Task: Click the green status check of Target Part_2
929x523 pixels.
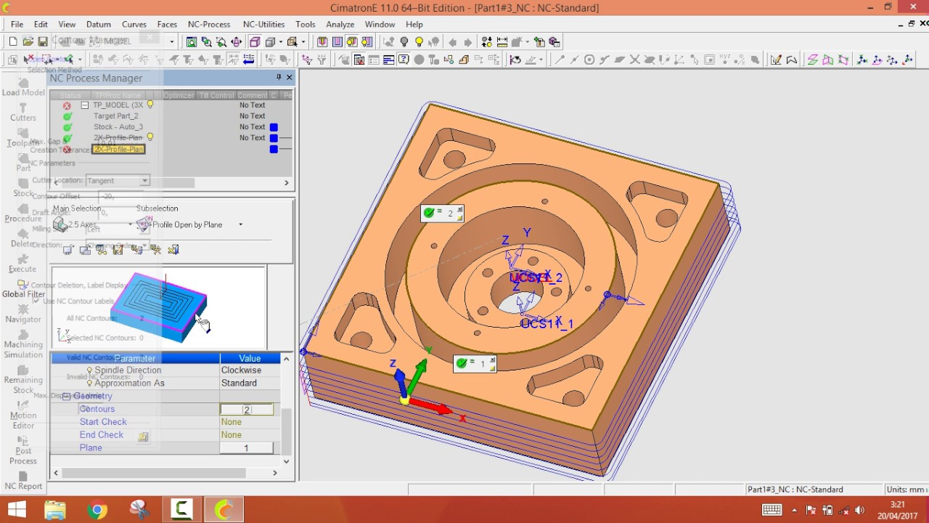Action: click(x=67, y=116)
